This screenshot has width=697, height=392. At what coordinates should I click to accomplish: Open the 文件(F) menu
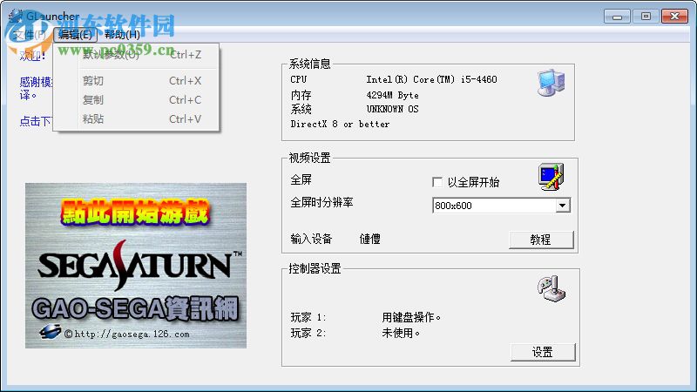(29, 35)
